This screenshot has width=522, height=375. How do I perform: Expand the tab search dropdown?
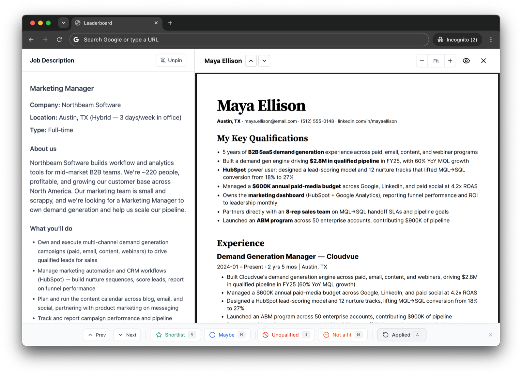(64, 23)
